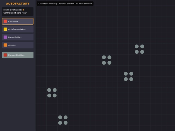
Task: Click the dark red Eliminar icon
Action: (5, 55)
